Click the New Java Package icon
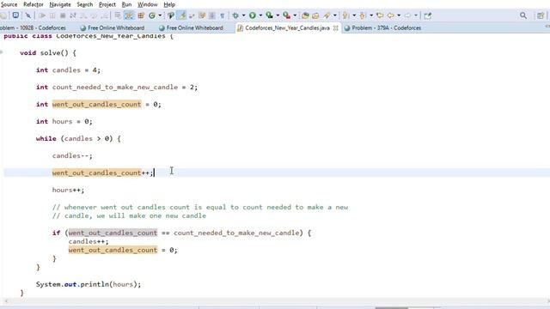This screenshot has height=309, width=550. point(141,15)
